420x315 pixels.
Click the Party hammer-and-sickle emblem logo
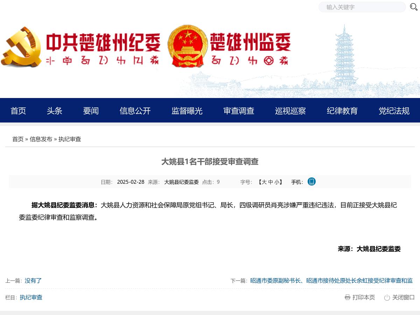[x=21, y=47]
